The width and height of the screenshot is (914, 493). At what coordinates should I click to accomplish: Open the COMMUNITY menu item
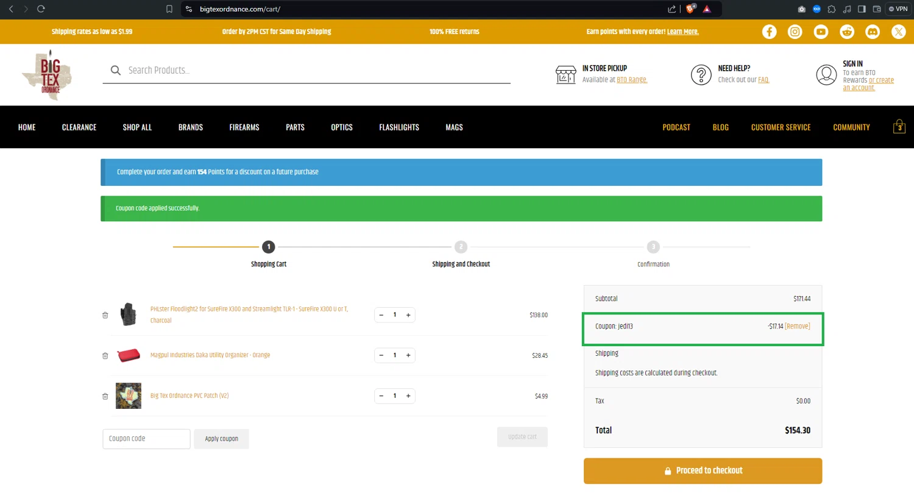pyautogui.click(x=851, y=127)
